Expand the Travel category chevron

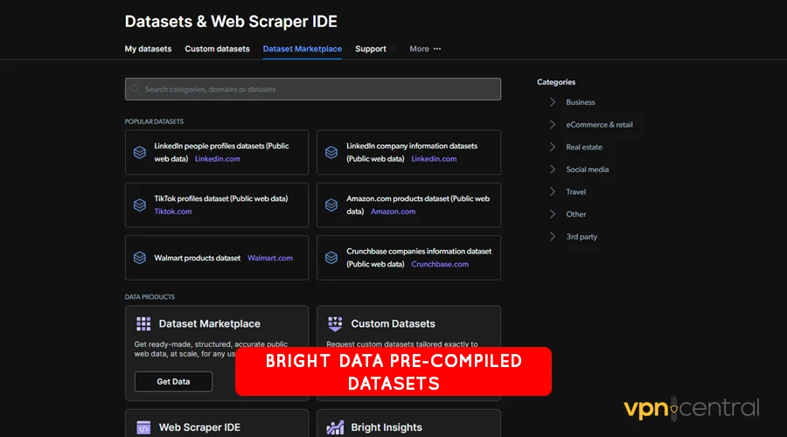[552, 191]
